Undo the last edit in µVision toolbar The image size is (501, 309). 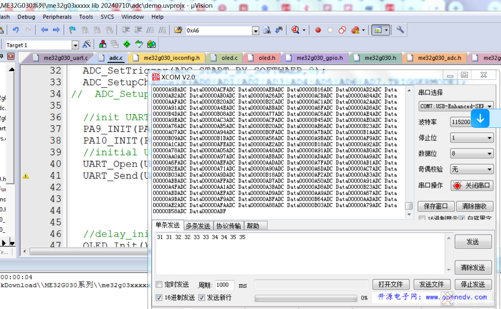[x=16, y=30]
